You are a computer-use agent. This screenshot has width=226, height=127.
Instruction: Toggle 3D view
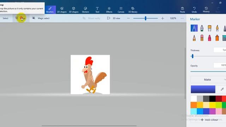[114, 18]
